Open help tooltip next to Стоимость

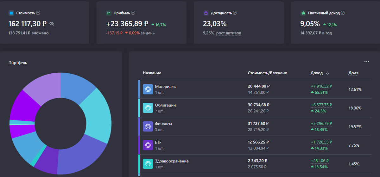(38, 13)
